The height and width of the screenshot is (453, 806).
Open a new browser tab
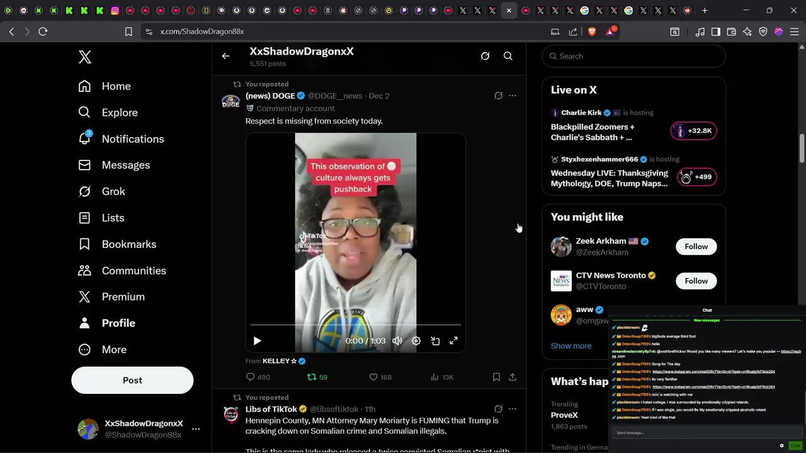click(x=705, y=10)
